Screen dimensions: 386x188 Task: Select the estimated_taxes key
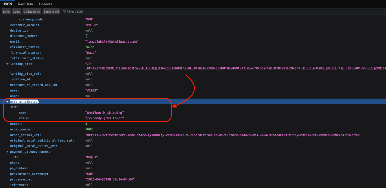(25, 47)
